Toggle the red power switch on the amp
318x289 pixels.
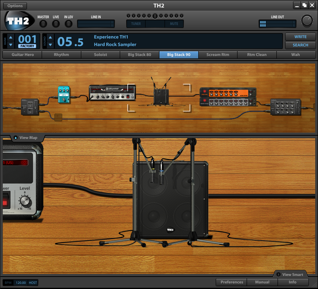tap(6, 200)
